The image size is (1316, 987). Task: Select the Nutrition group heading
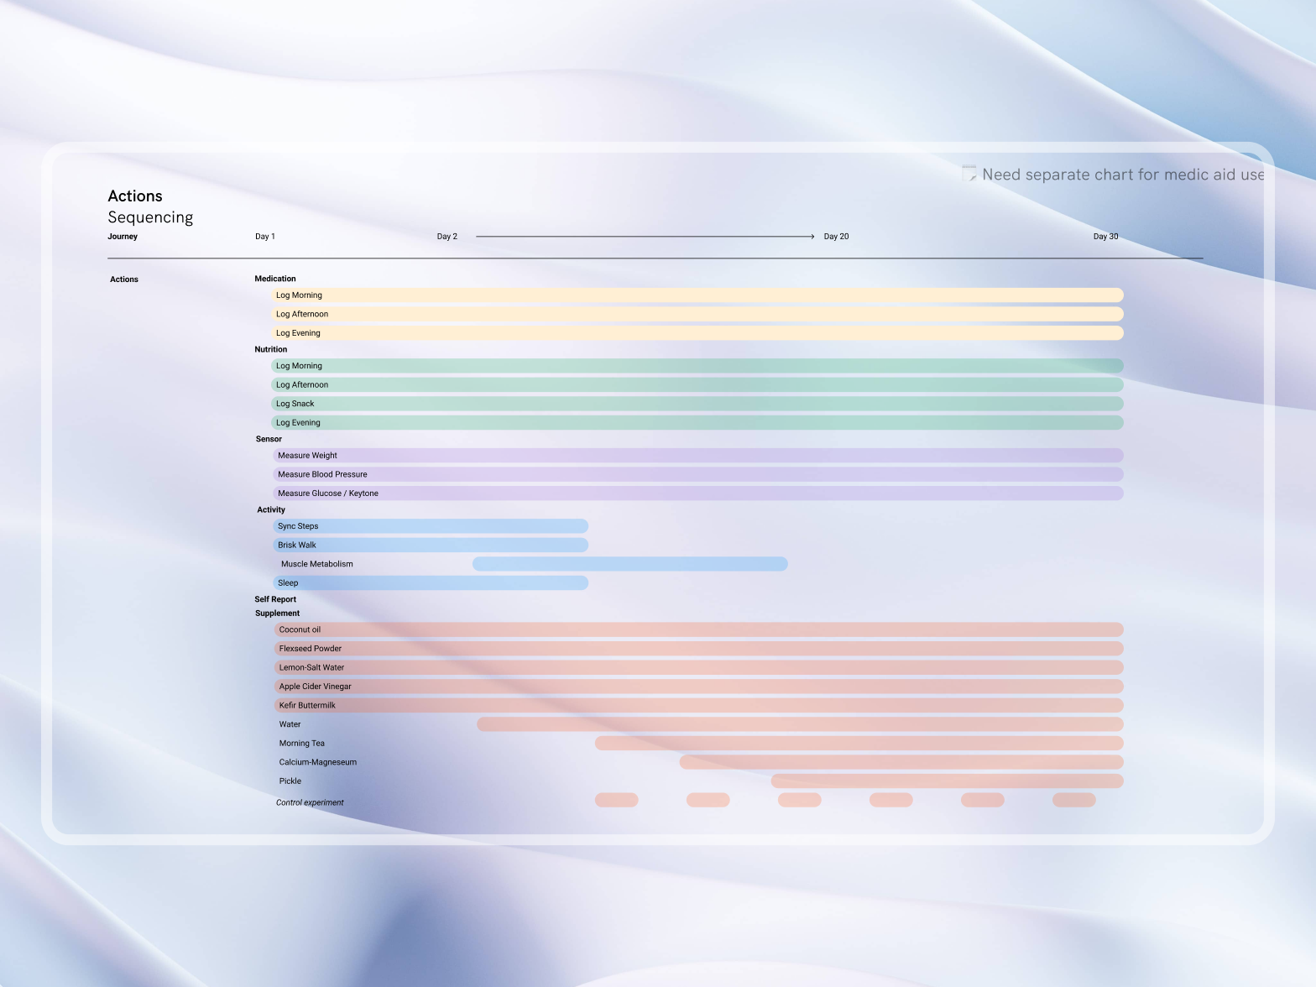point(271,349)
